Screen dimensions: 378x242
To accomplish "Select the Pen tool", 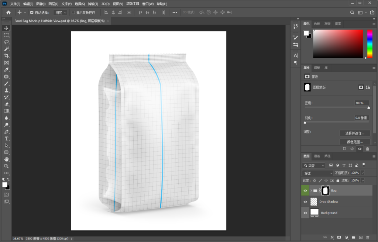I will (x=7, y=132).
